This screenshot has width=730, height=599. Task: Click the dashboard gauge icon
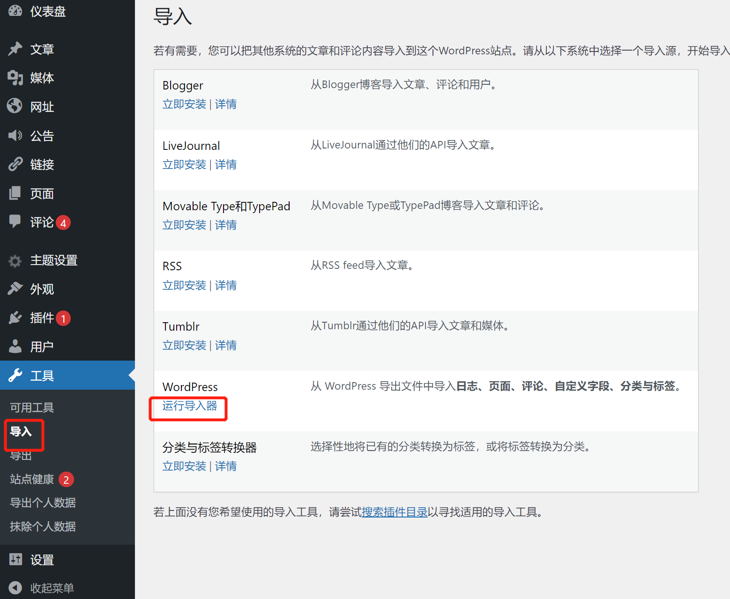click(x=15, y=10)
